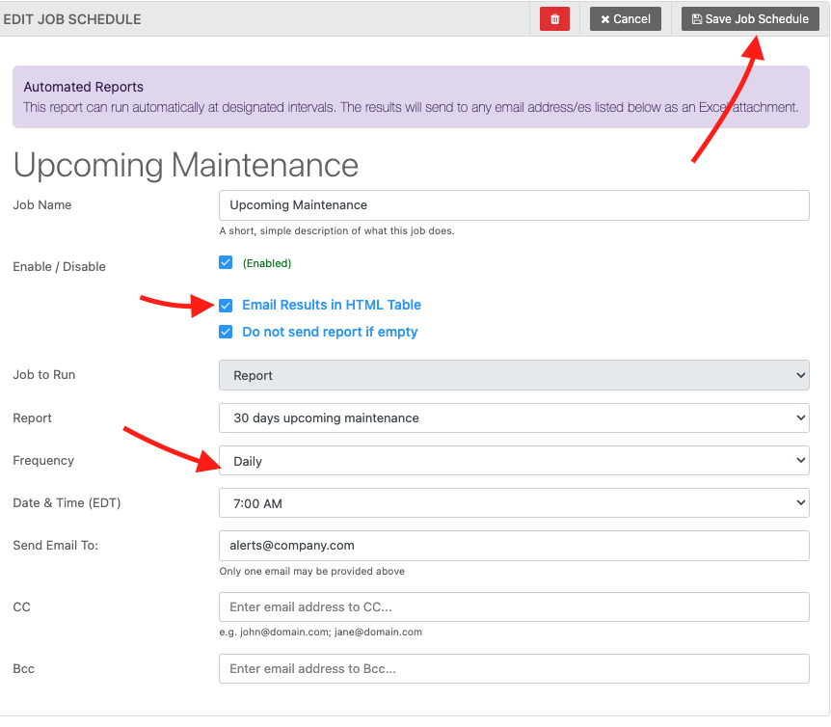Change the Frequency dropdown from Daily
The width and height of the screenshot is (831, 727).
tap(514, 460)
